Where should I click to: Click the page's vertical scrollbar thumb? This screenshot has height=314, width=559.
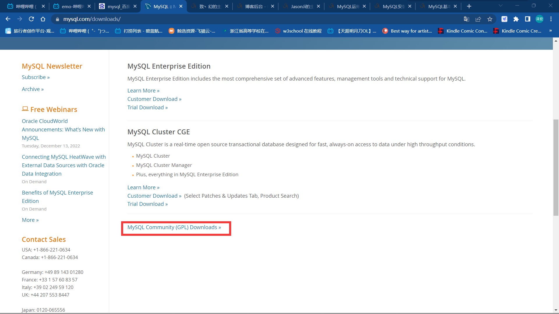[x=556, y=167]
